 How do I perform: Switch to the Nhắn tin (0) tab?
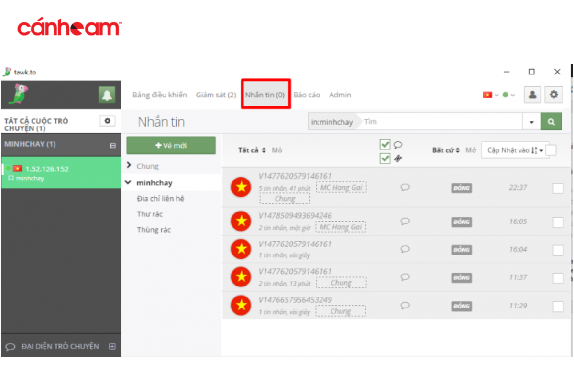tap(265, 95)
